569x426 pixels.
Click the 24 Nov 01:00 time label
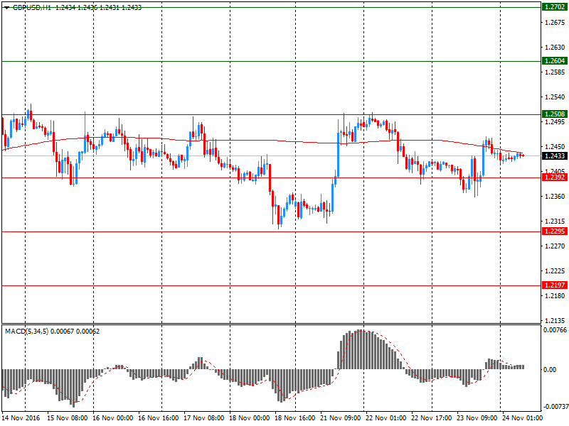(x=522, y=417)
